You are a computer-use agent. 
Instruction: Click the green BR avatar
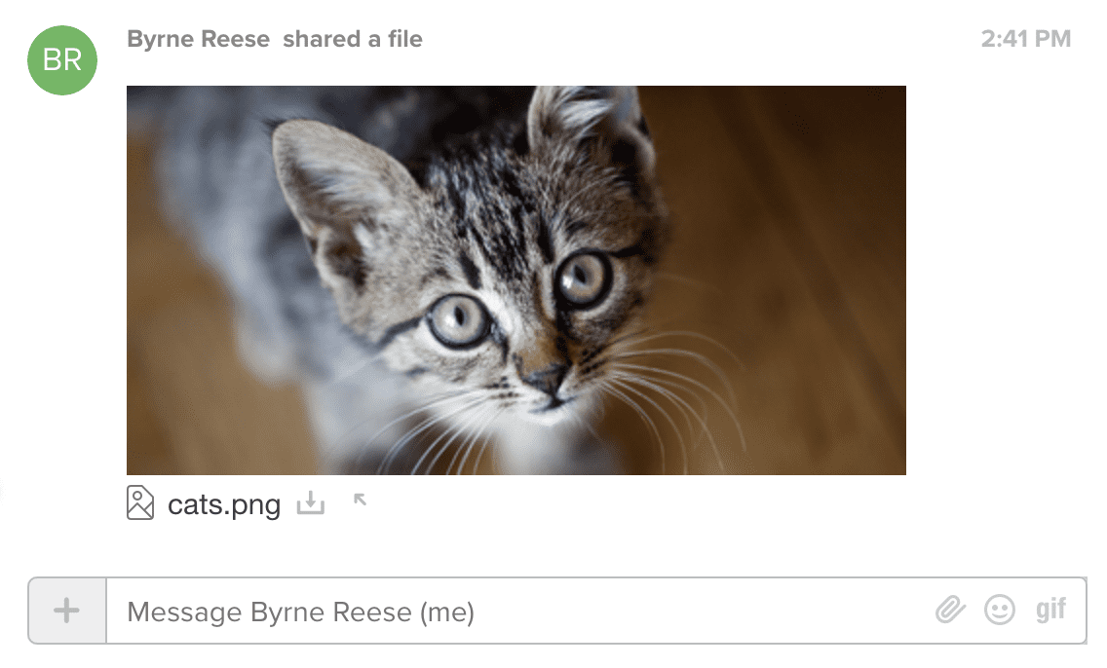click(x=62, y=60)
